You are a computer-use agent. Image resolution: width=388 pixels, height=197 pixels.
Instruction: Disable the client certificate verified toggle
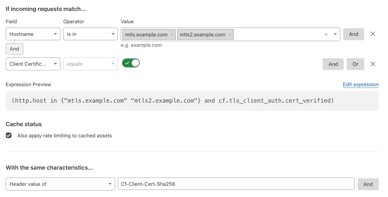coord(131,63)
